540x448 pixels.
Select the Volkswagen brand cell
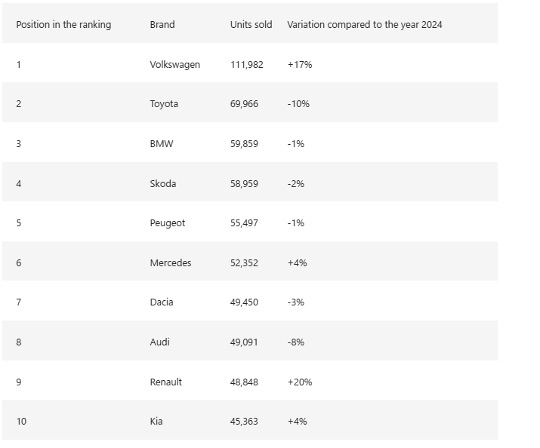click(175, 65)
